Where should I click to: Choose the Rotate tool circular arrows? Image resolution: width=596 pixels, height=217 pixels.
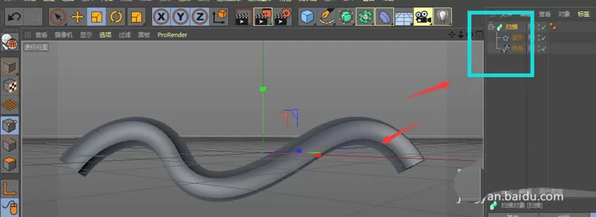116,17
